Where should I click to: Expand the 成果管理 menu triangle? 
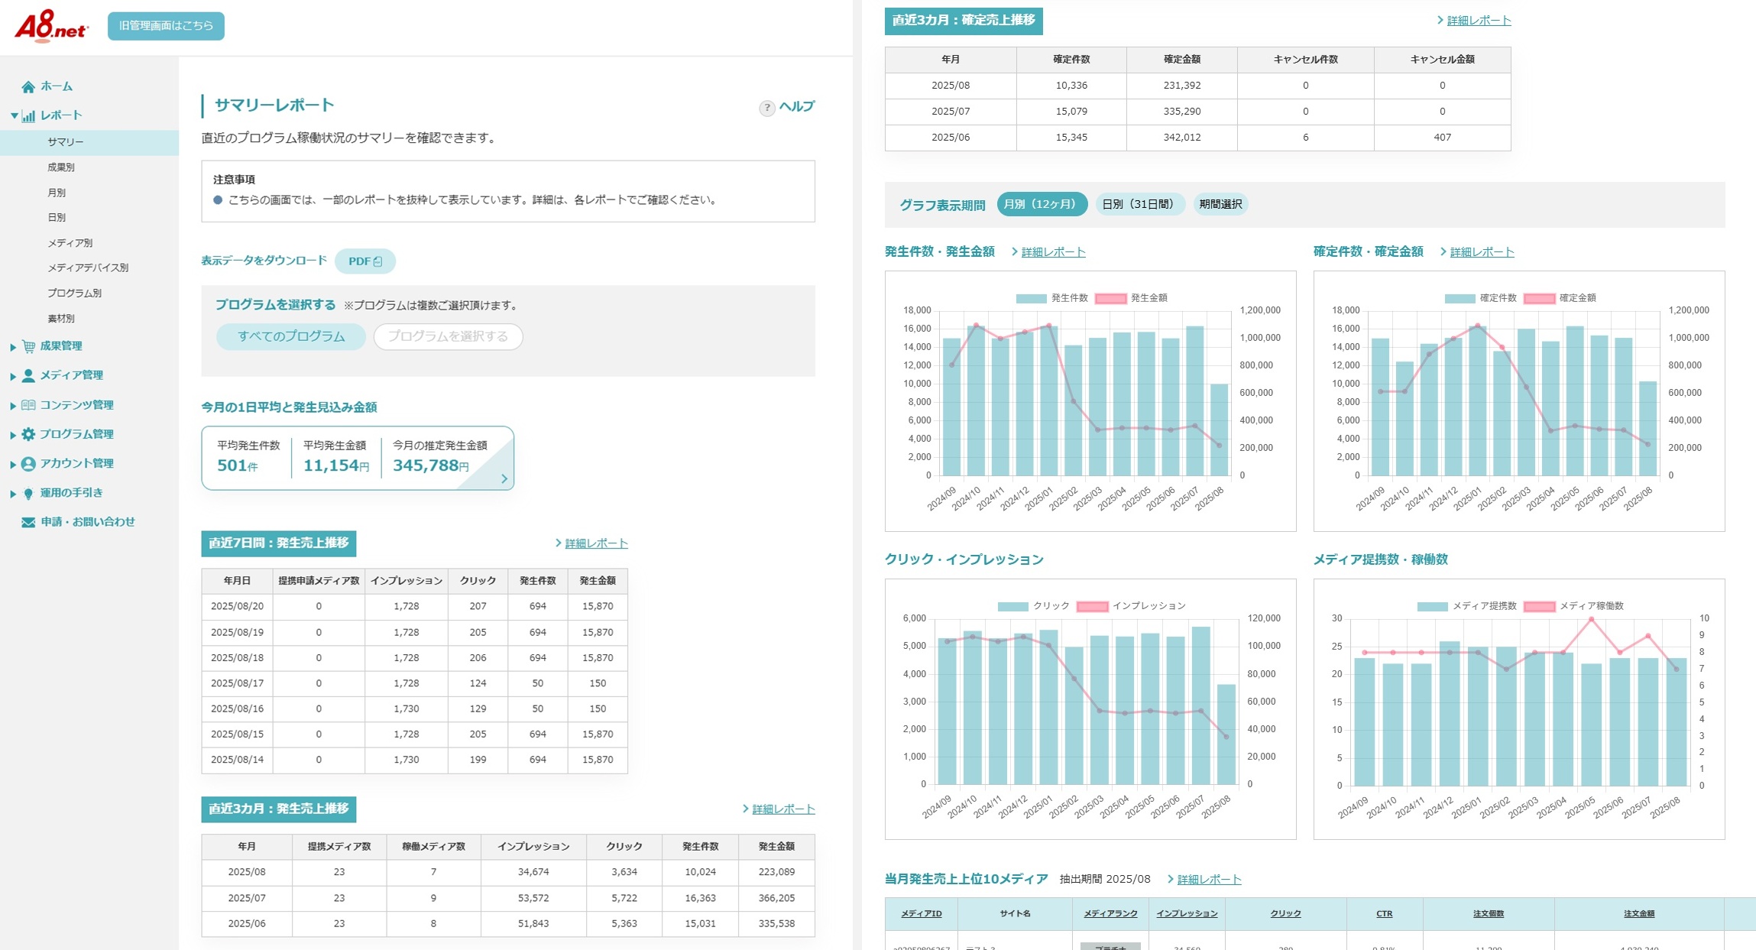[13, 347]
